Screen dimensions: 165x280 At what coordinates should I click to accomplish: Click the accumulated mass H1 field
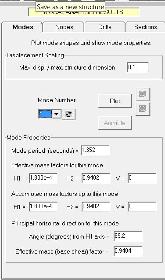click(43, 207)
